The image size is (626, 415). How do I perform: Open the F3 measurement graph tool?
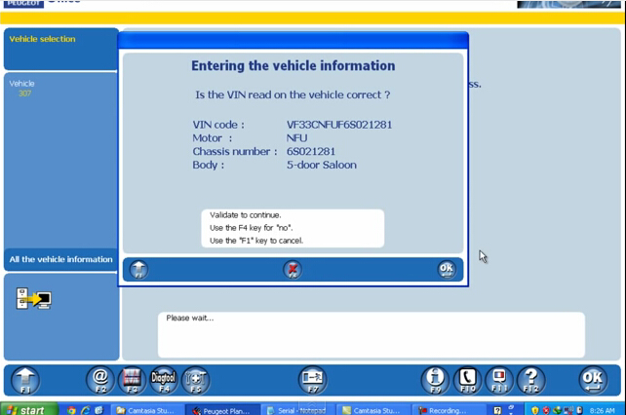click(x=132, y=380)
